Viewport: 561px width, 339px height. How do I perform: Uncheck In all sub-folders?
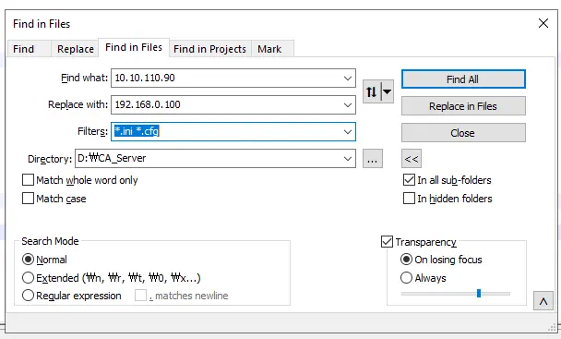click(409, 180)
